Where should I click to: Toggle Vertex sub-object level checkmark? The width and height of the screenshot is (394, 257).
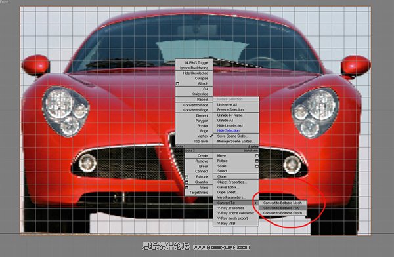211,136
